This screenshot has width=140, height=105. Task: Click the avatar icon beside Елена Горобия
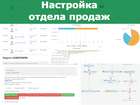12,51
